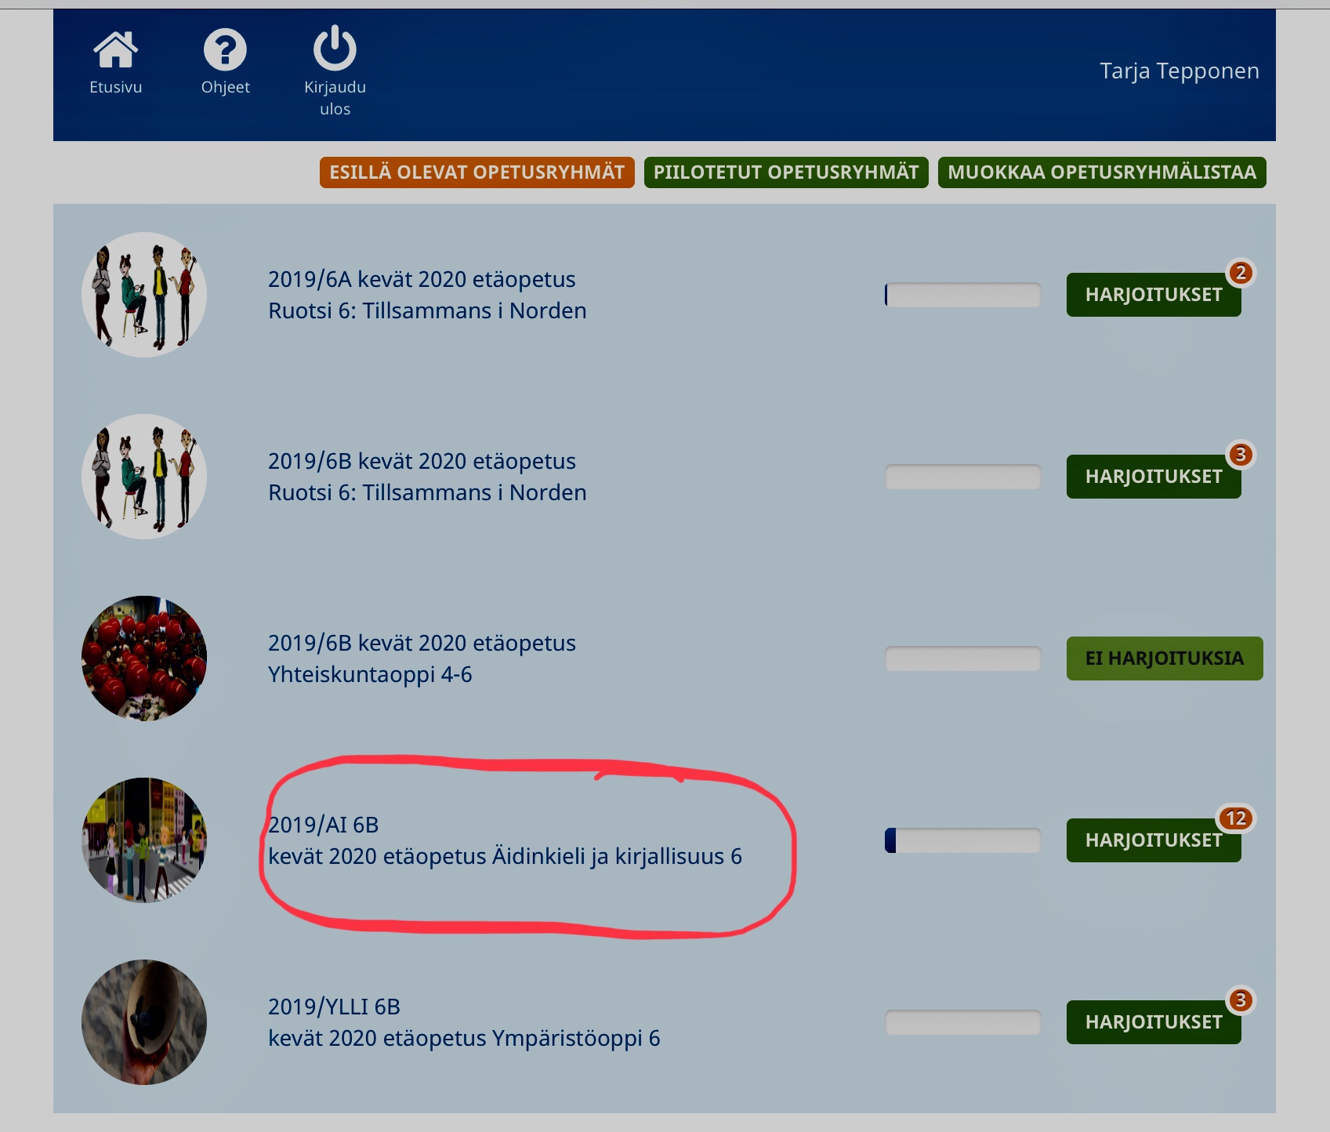Open the 2019/6A Ruotsi group avatar
Screen dimensions: 1330x1132
(x=144, y=295)
